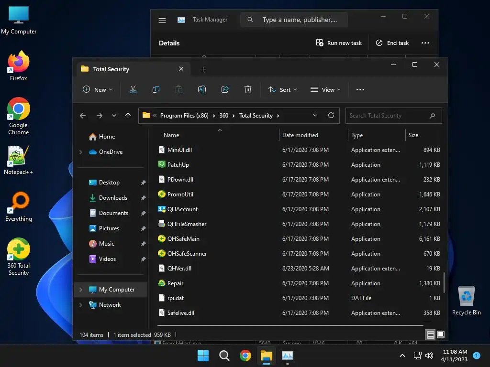The height and width of the screenshot is (367, 490).
Task: Go back with the left arrow in Explorer
Action: [x=83, y=116]
